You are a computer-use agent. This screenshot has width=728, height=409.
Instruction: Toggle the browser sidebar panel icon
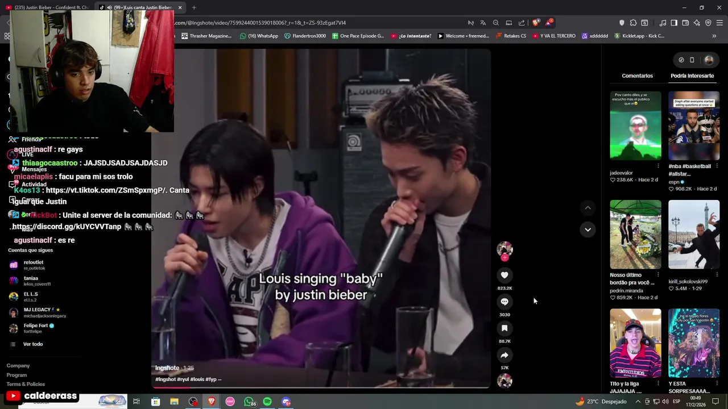click(x=674, y=23)
